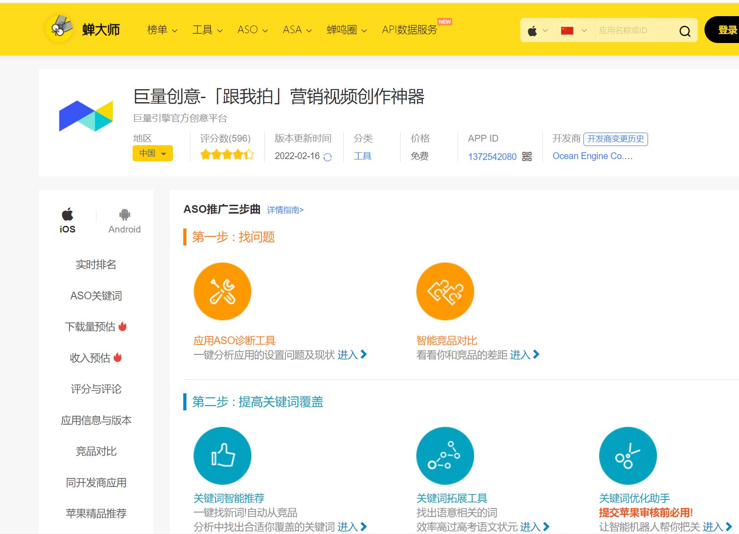Click the flame icon next to 下载量预估
The width and height of the screenshot is (739, 534).
(x=122, y=326)
